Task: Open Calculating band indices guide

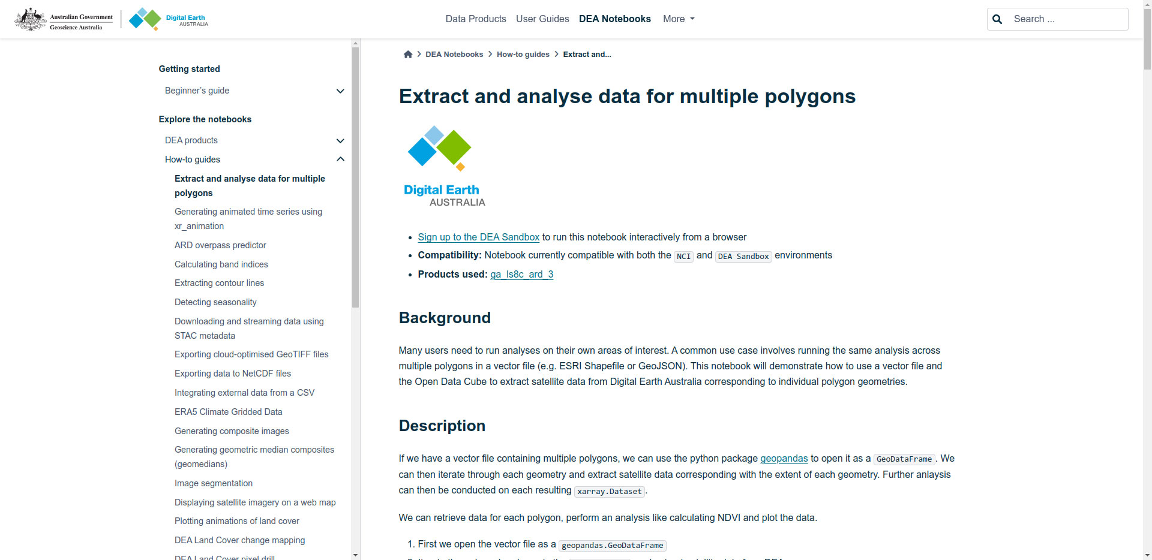Action: click(221, 264)
